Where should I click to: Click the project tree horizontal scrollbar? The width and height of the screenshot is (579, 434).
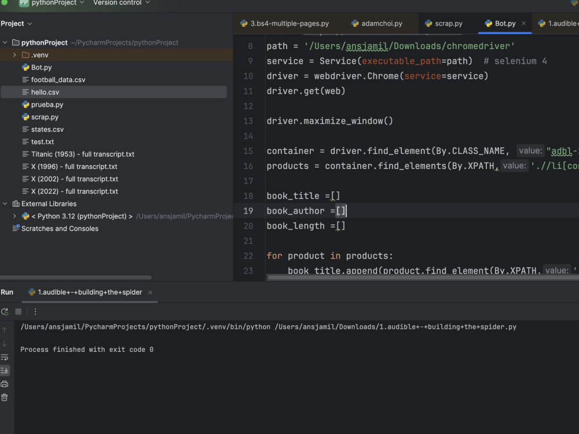[76, 277]
